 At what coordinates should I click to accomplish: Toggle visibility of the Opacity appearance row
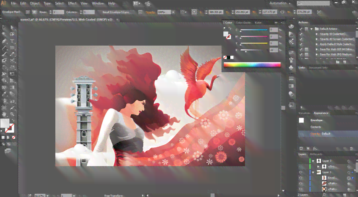point(301,134)
